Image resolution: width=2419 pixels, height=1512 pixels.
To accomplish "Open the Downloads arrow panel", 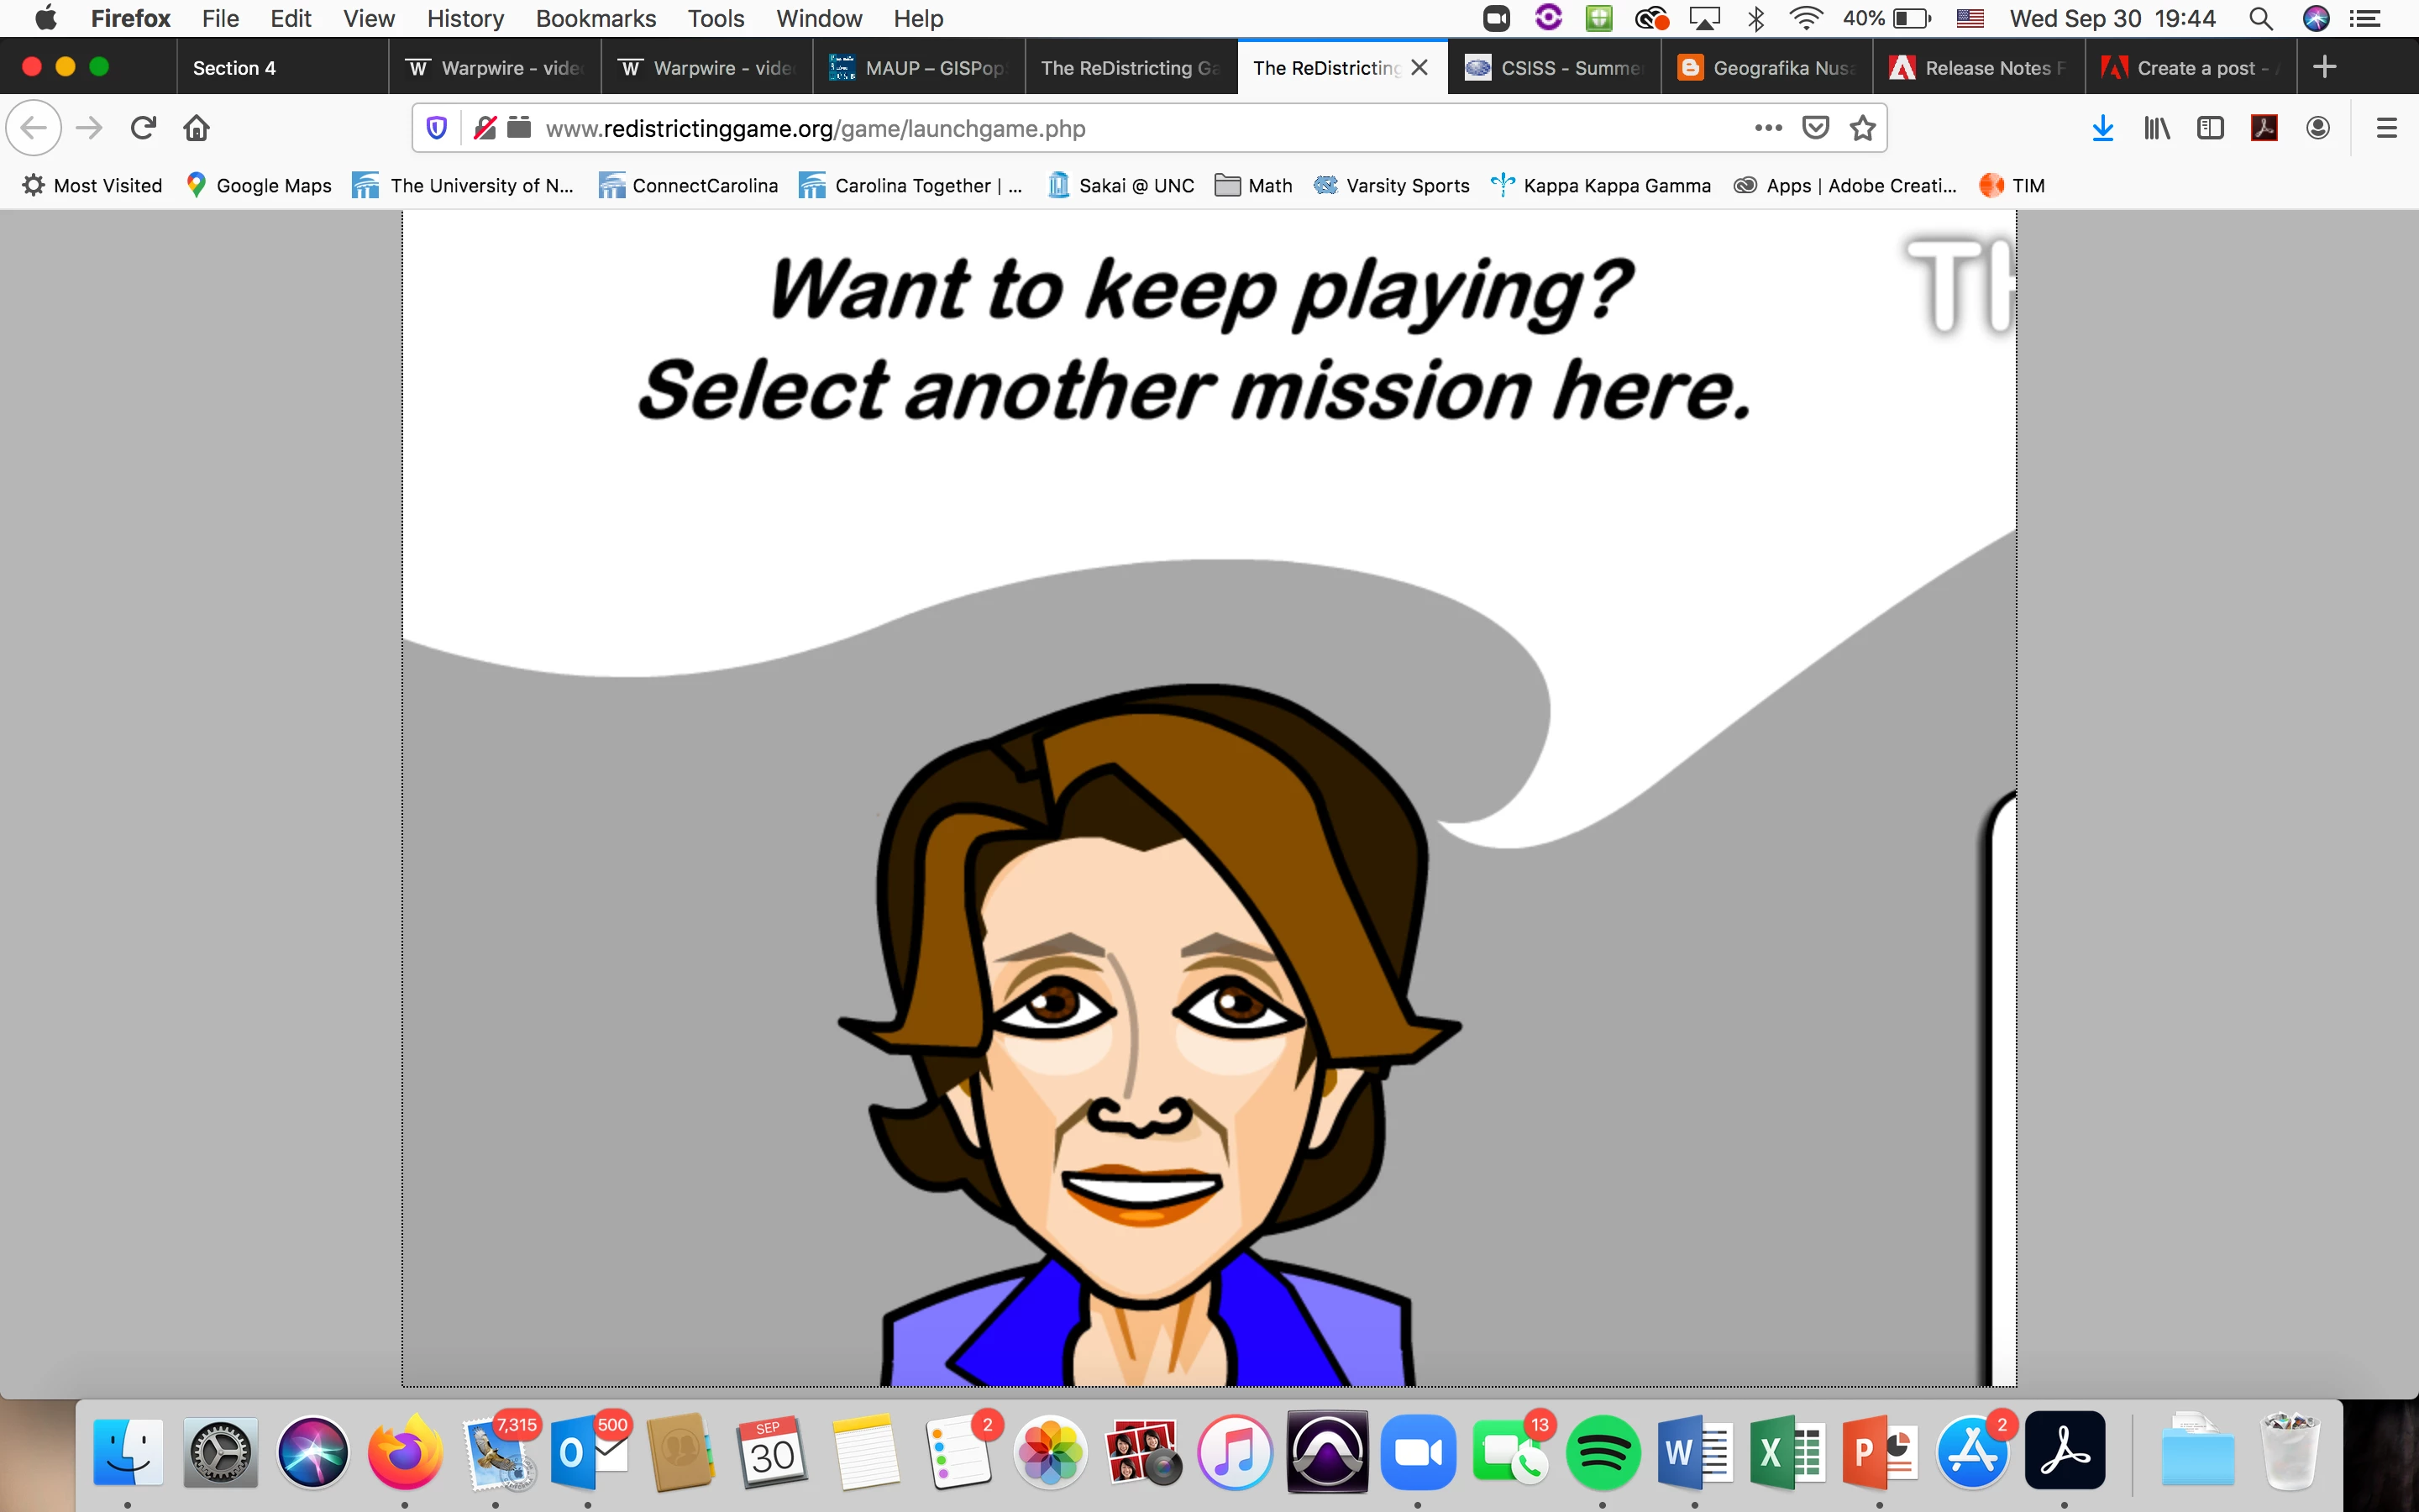I will tap(2102, 128).
